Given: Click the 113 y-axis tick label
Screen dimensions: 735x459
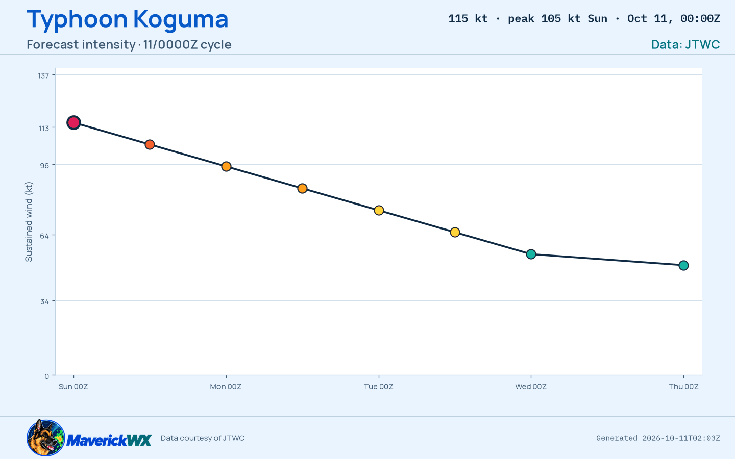Looking at the screenshot, I should [44, 128].
